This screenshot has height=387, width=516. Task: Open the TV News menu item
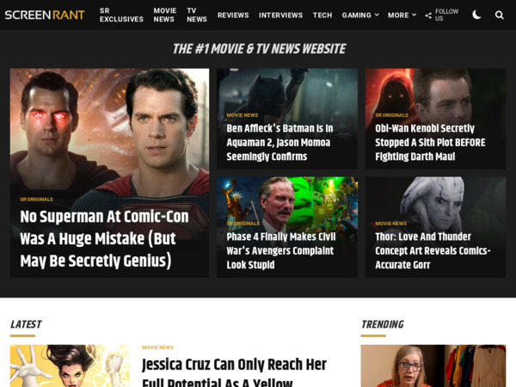click(197, 15)
